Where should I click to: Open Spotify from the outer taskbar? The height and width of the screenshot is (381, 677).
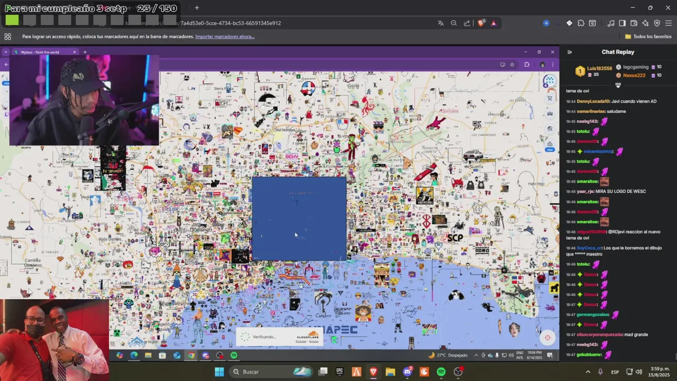[441, 372]
